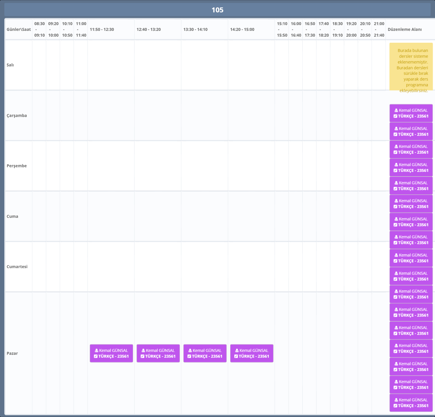Viewport: 435px width, 417px height.
Task: Click teacher icon on bottom Düzenleme Alanı card
Action: point(396,400)
